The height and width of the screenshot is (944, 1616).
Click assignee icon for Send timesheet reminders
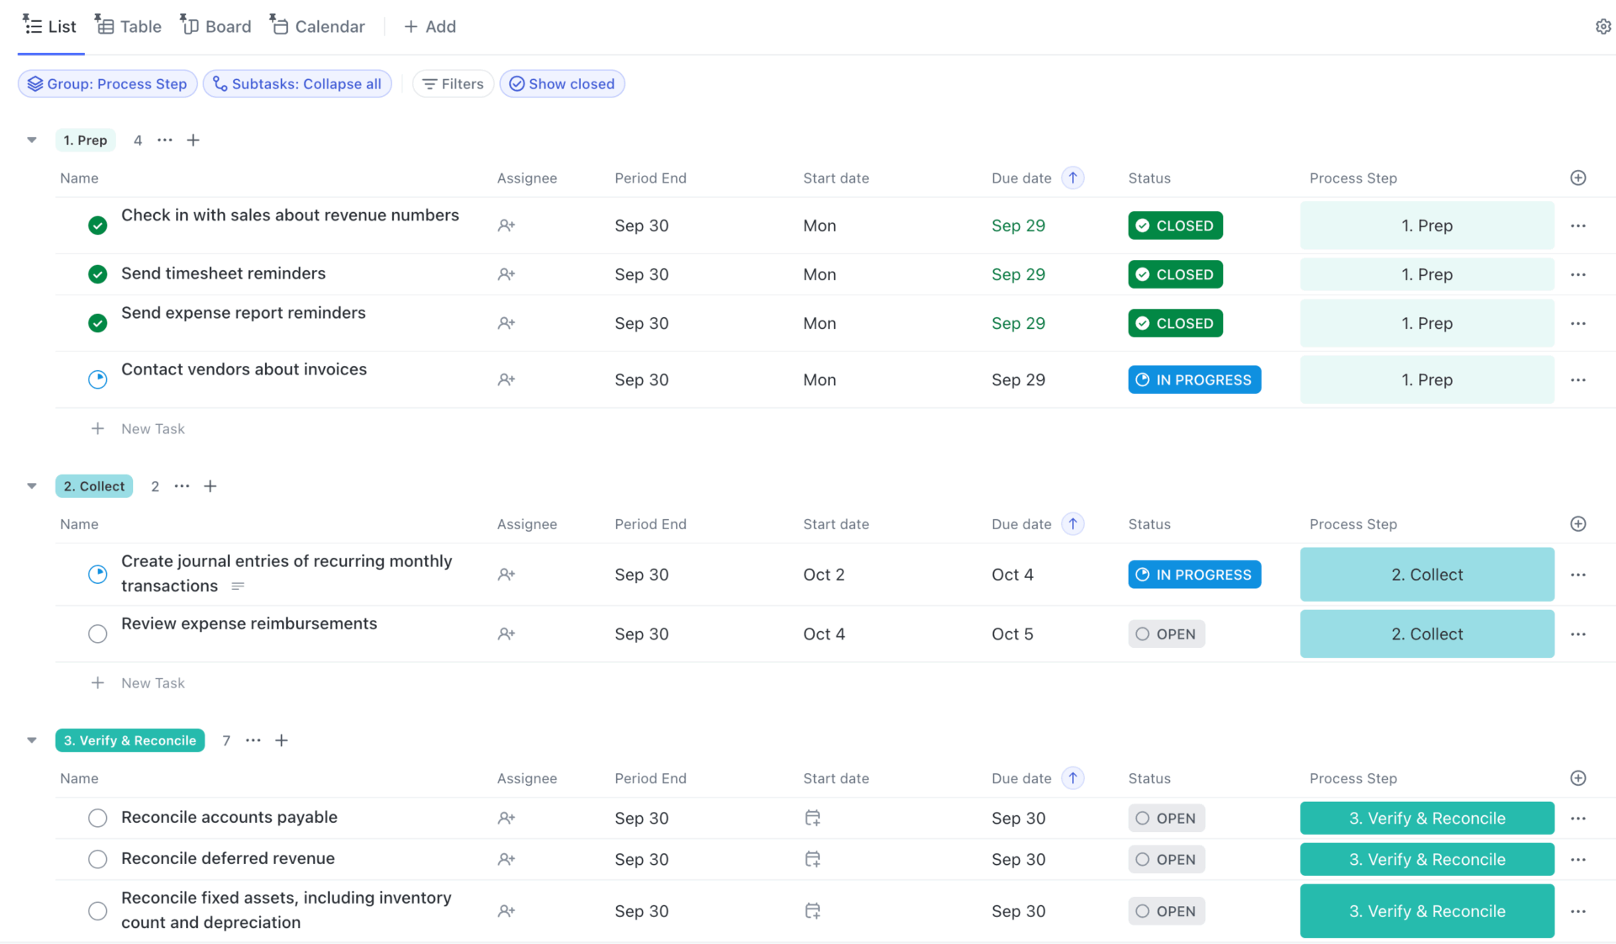[506, 274]
